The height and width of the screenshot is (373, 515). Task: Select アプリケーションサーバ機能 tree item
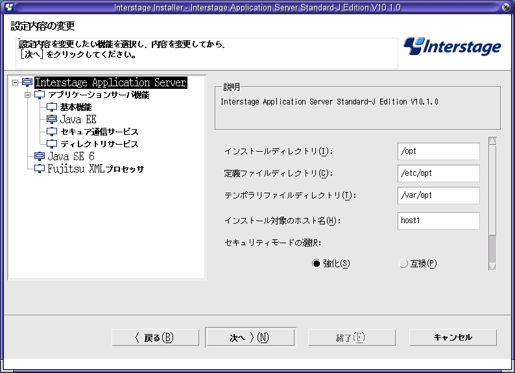point(99,95)
